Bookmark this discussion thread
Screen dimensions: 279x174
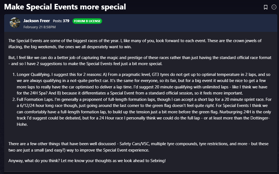(x=266, y=7)
